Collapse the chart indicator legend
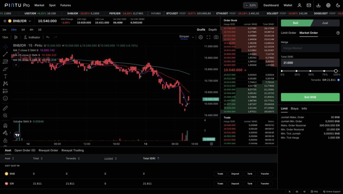The image size is (343, 194). pyautogui.click(x=16, y=65)
